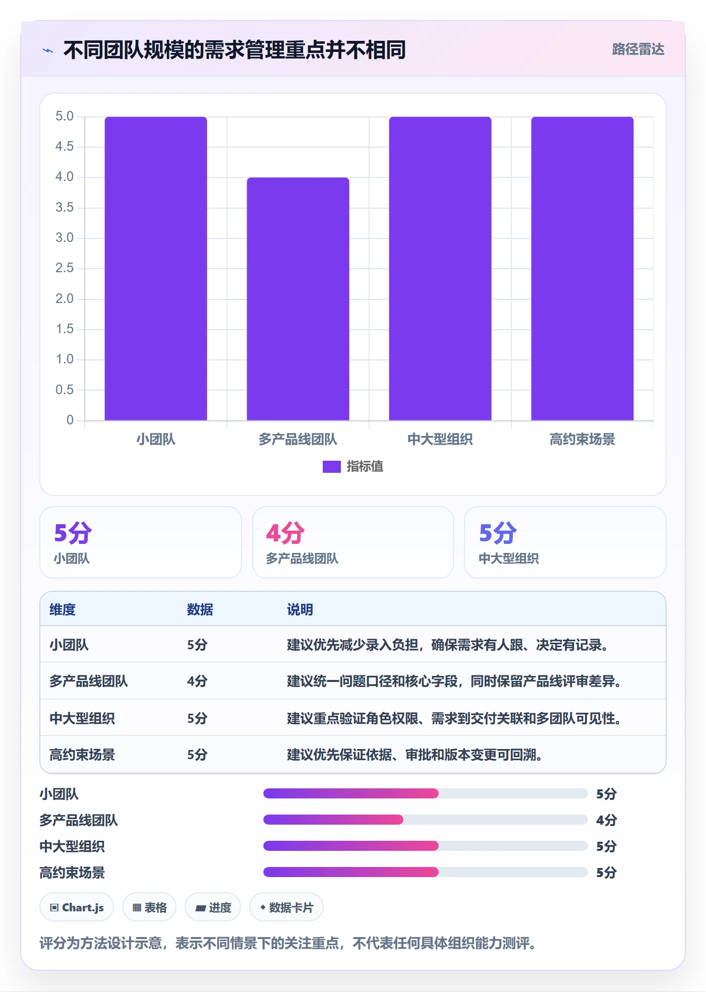Click the 指标值 legend label
The image size is (706, 992).
[x=365, y=466]
